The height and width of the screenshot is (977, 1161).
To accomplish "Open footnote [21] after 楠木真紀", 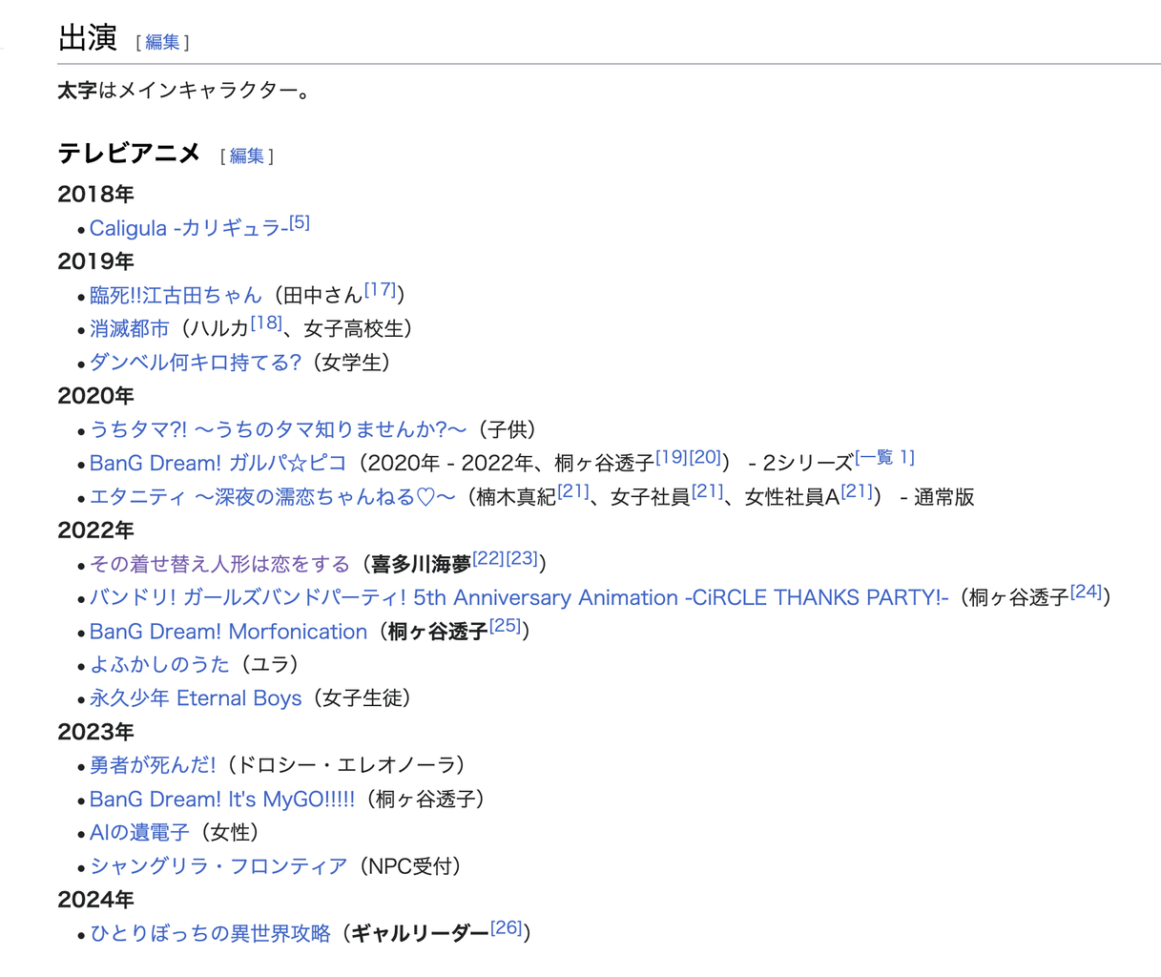I will pos(573,490).
